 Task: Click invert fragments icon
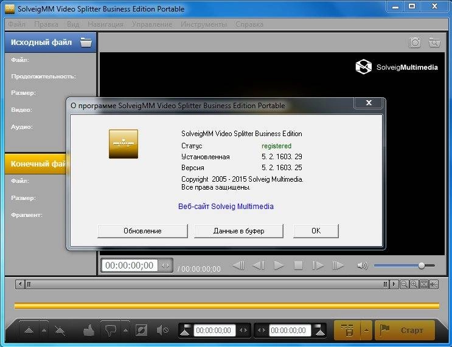pyautogui.click(x=141, y=331)
